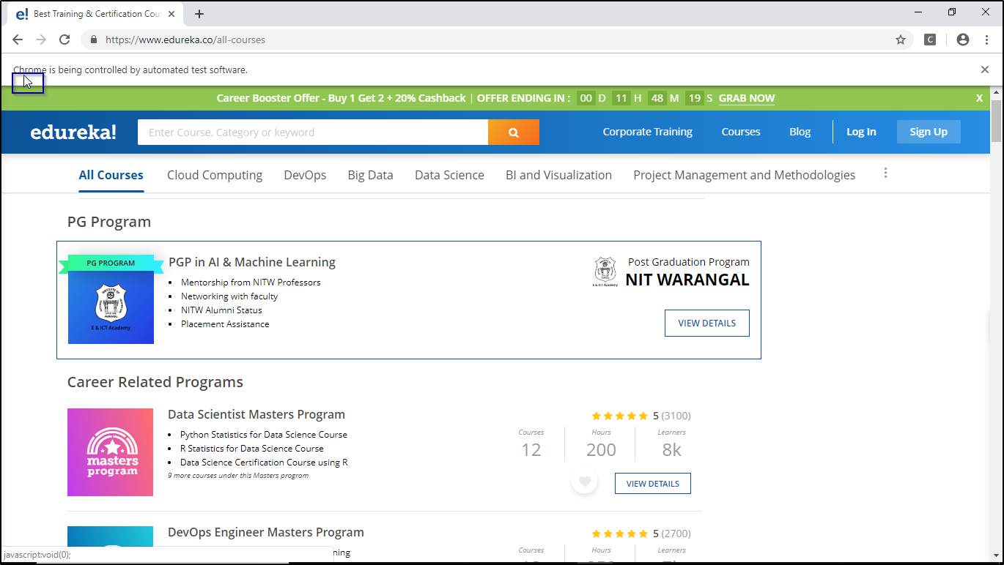The height and width of the screenshot is (565, 1004).
Task: Click the Sign Up button
Action: click(929, 132)
